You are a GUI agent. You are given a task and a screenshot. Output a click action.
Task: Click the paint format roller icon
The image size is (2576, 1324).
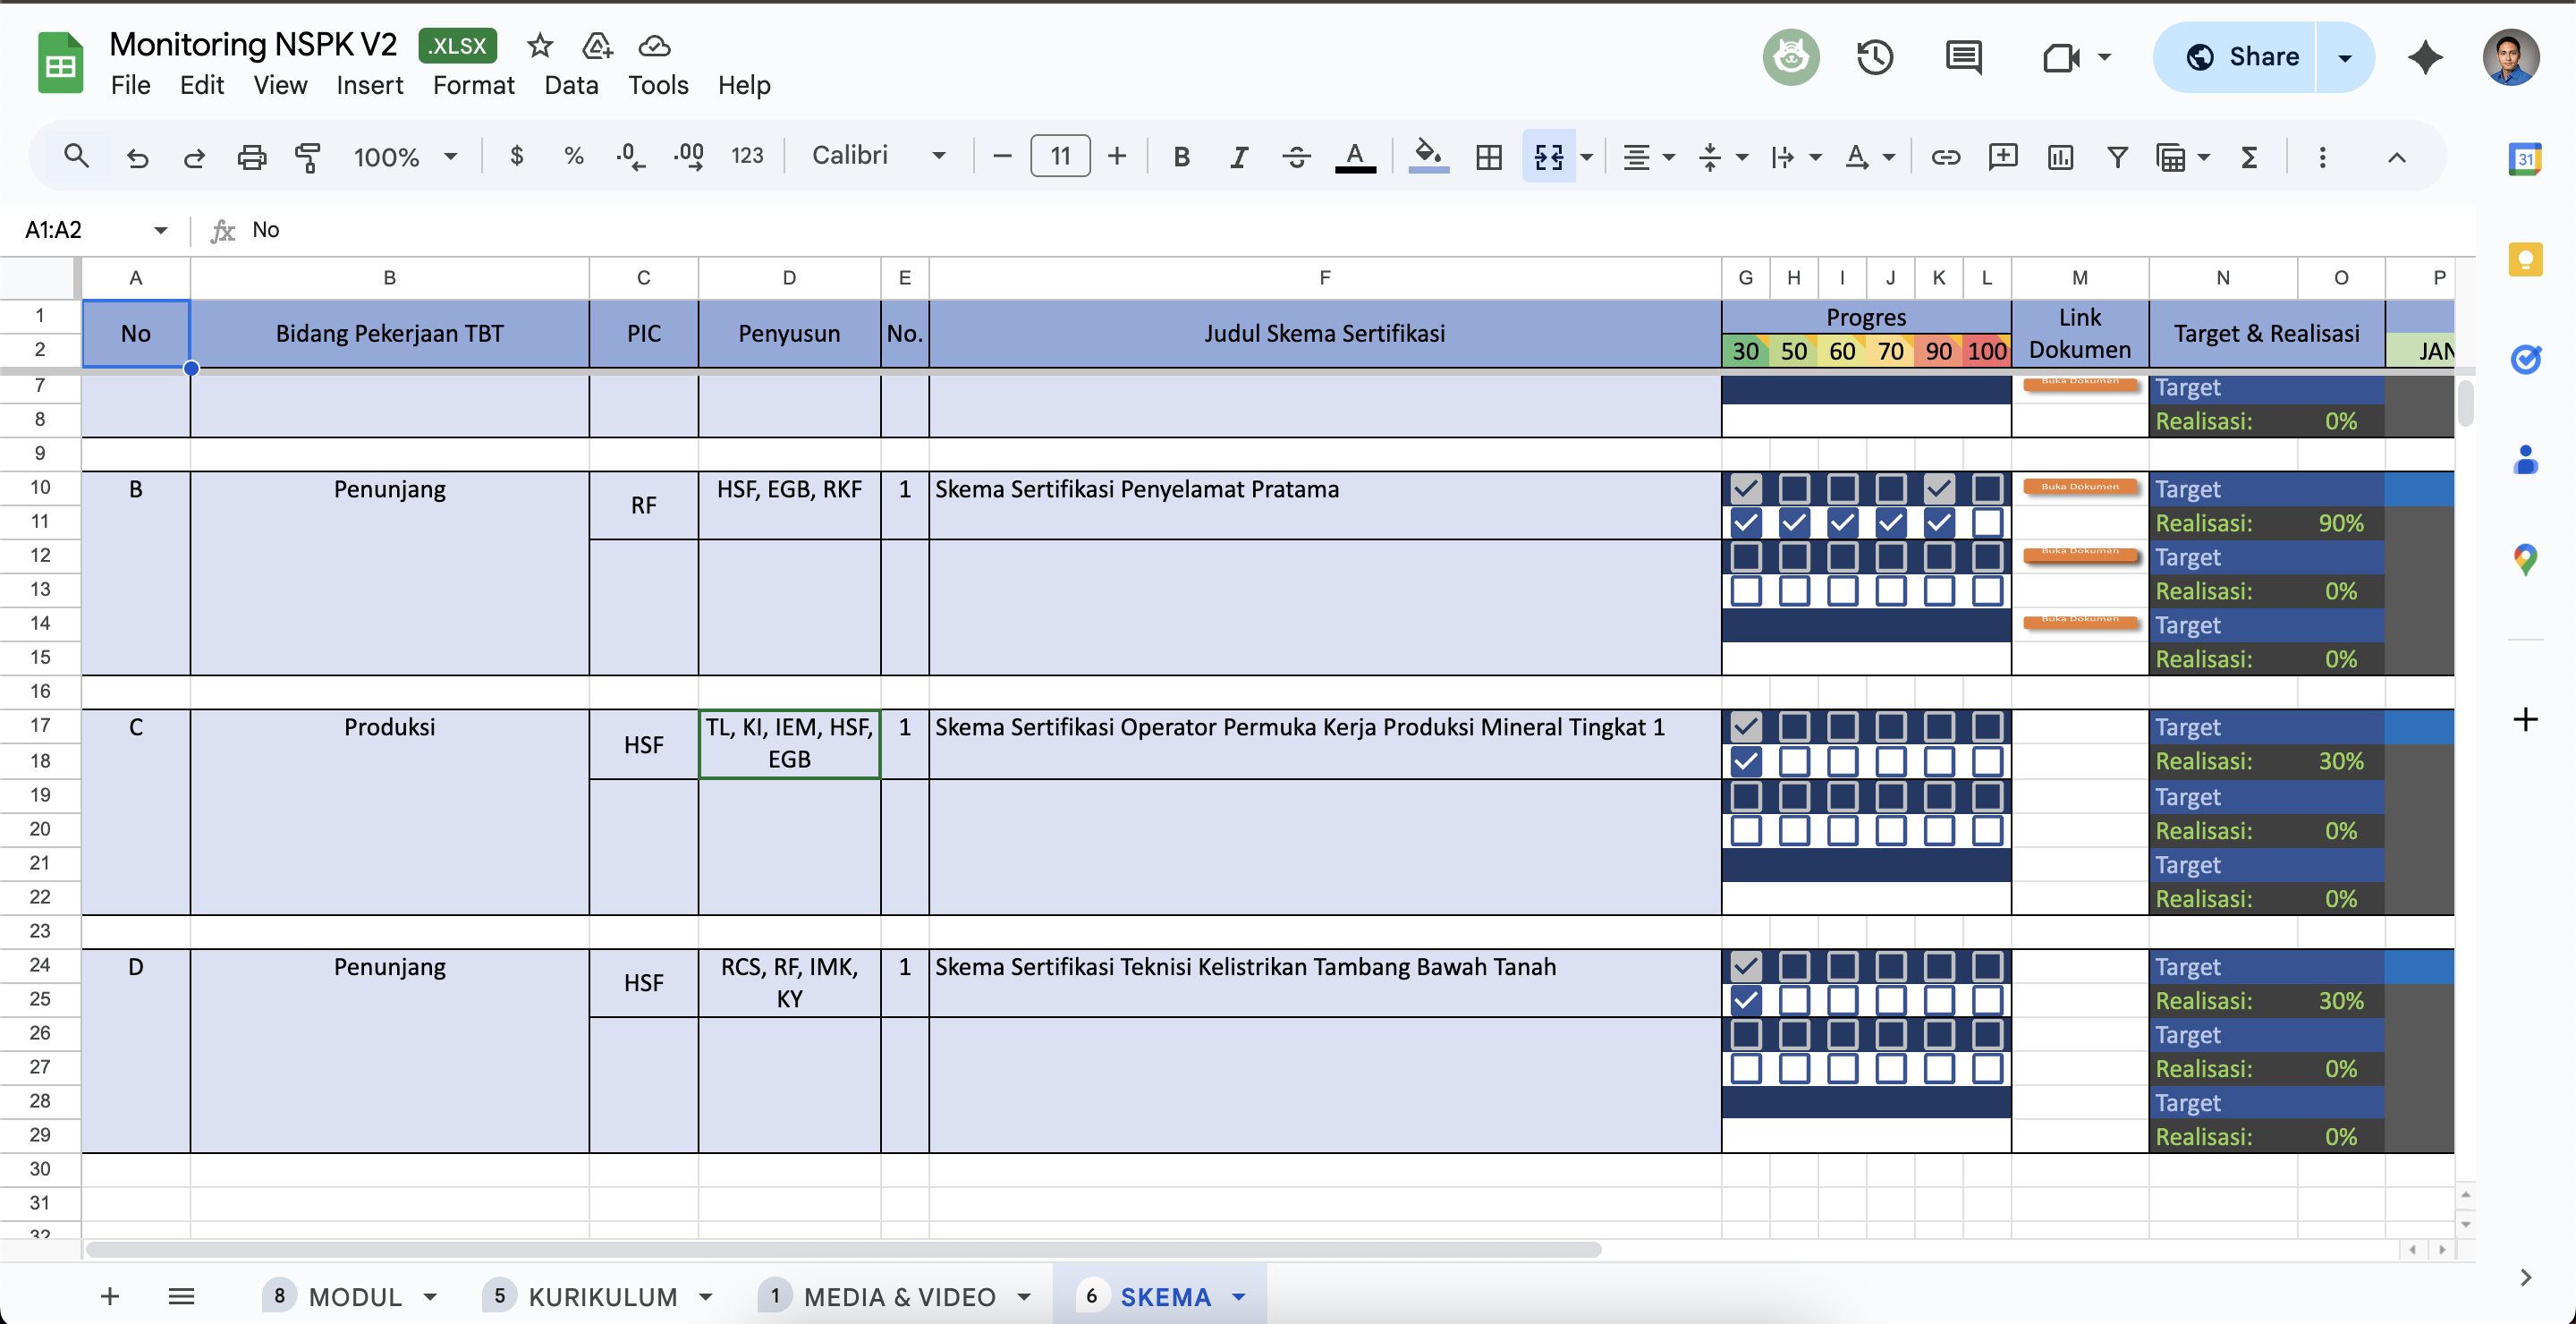click(308, 157)
